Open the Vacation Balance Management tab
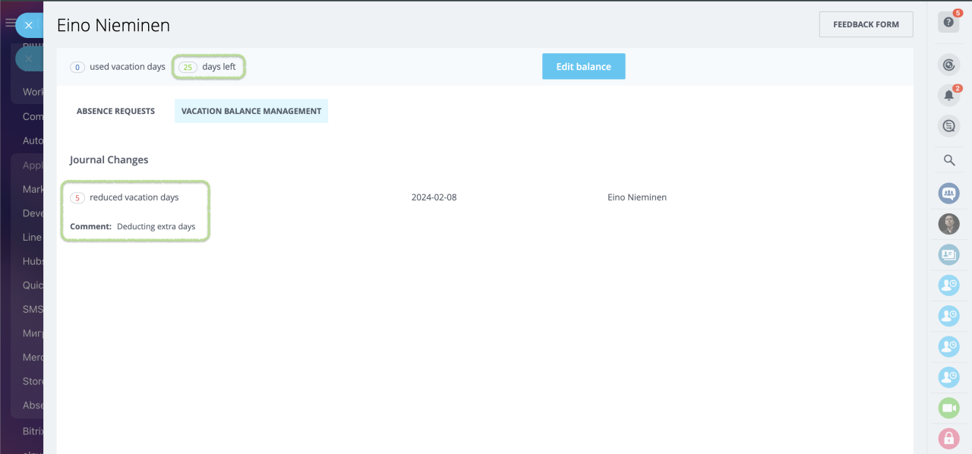This screenshot has width=972, height=454. (251, 111)
